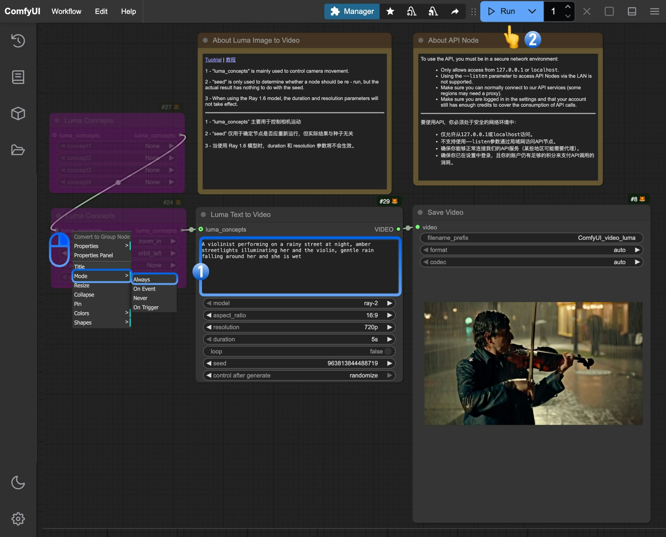Image resolution: width=666 pixels, height=537 pixels.
Task: Share the workflow using the arrow icon
Action: (x=455, y=11)
